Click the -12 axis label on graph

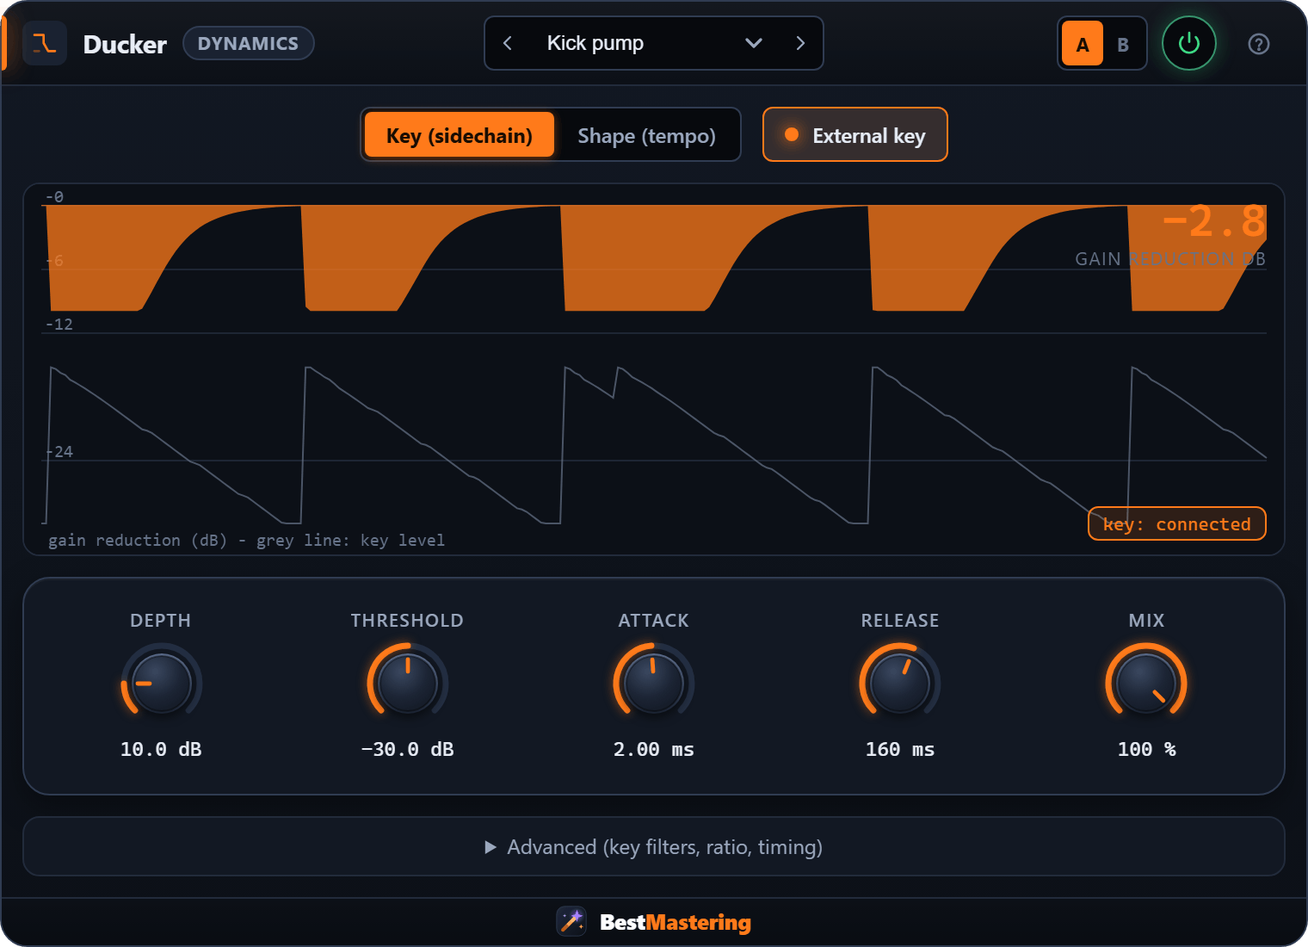coord(59,324)
